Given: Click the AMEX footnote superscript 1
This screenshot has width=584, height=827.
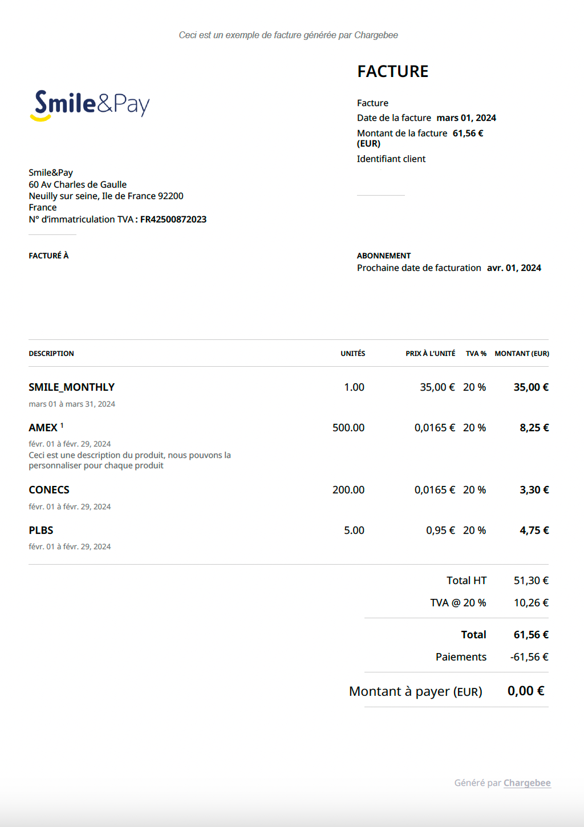Looking at the screenshot, I should (x=62, y=425).
